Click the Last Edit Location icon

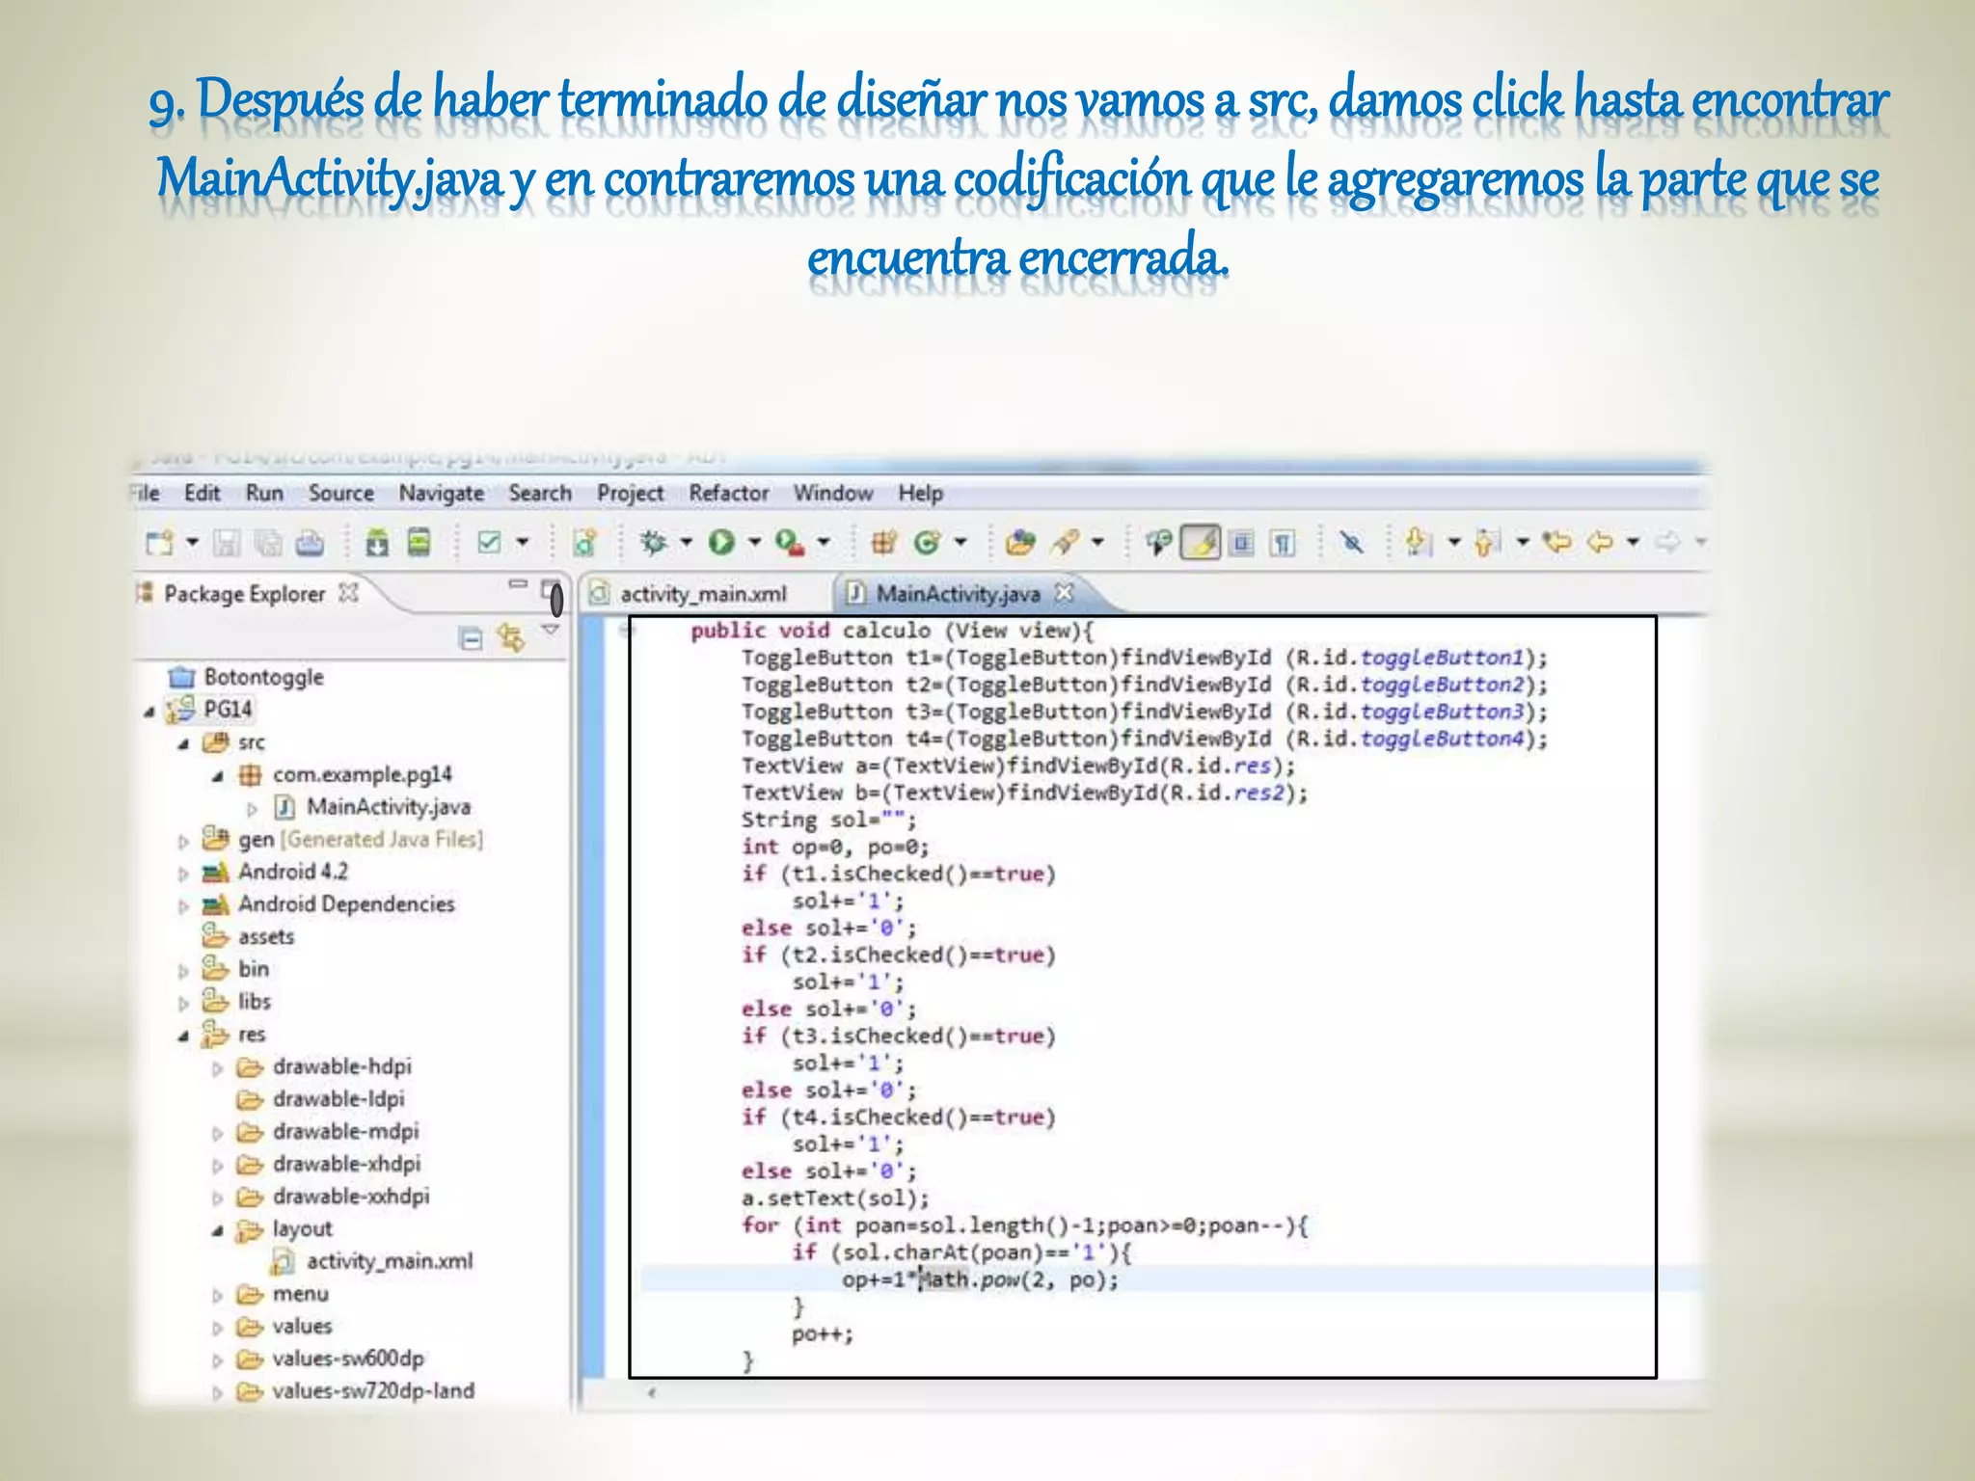pyautogui.click(x=1556, y=543)
